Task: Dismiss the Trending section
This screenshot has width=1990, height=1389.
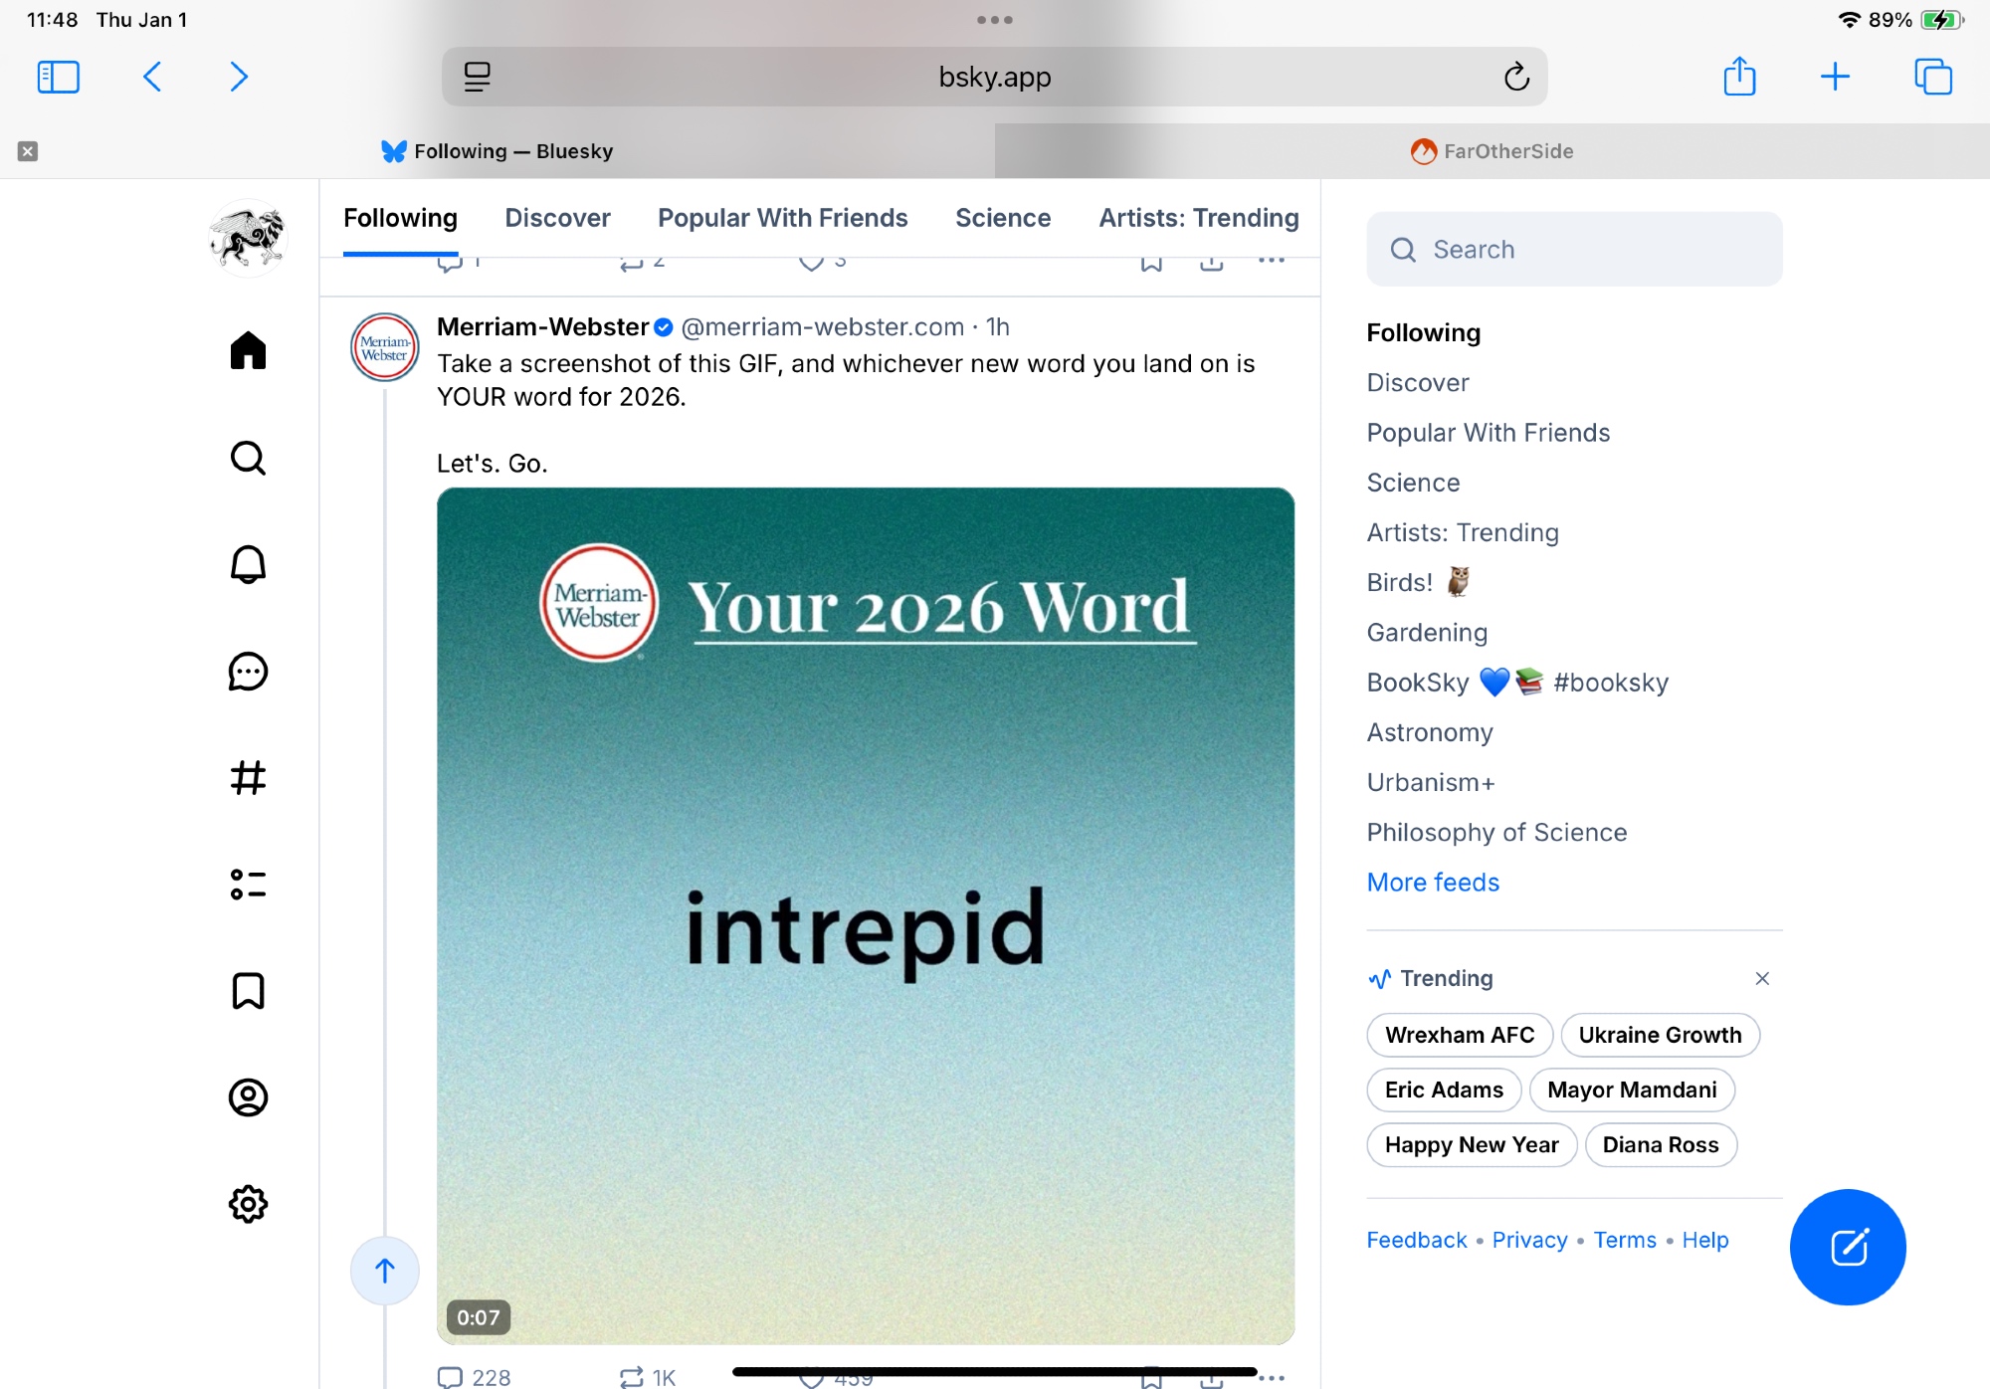Action: pos(1762,978)
